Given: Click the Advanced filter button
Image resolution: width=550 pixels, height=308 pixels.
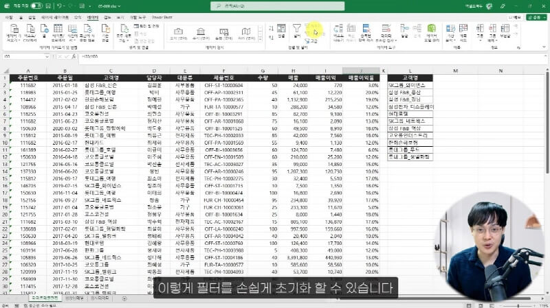Looking at the screenshot, I should 311,41.
